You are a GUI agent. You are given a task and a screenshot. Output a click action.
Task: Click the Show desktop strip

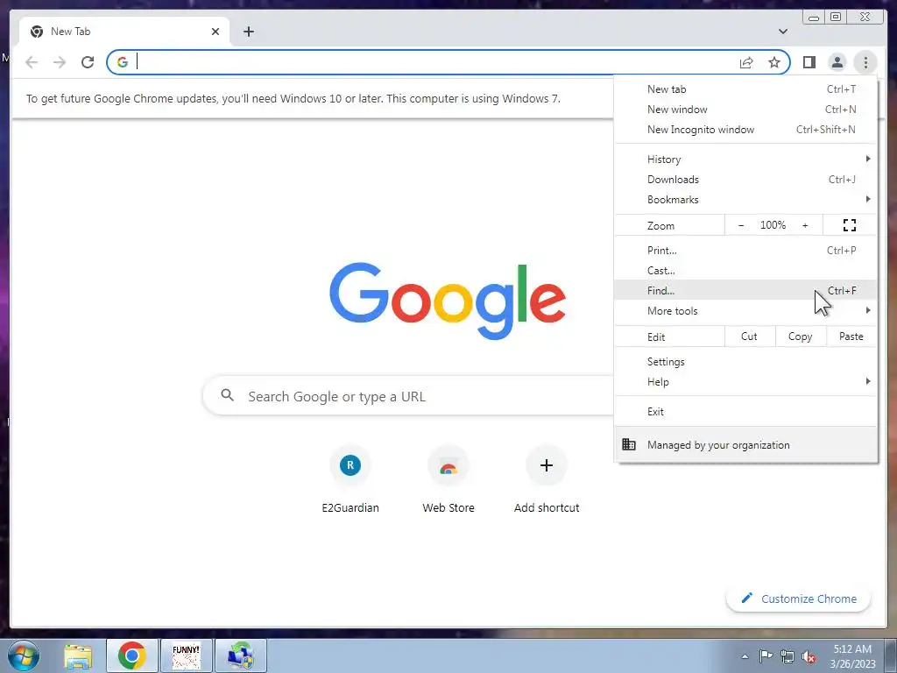pos(891,655)
